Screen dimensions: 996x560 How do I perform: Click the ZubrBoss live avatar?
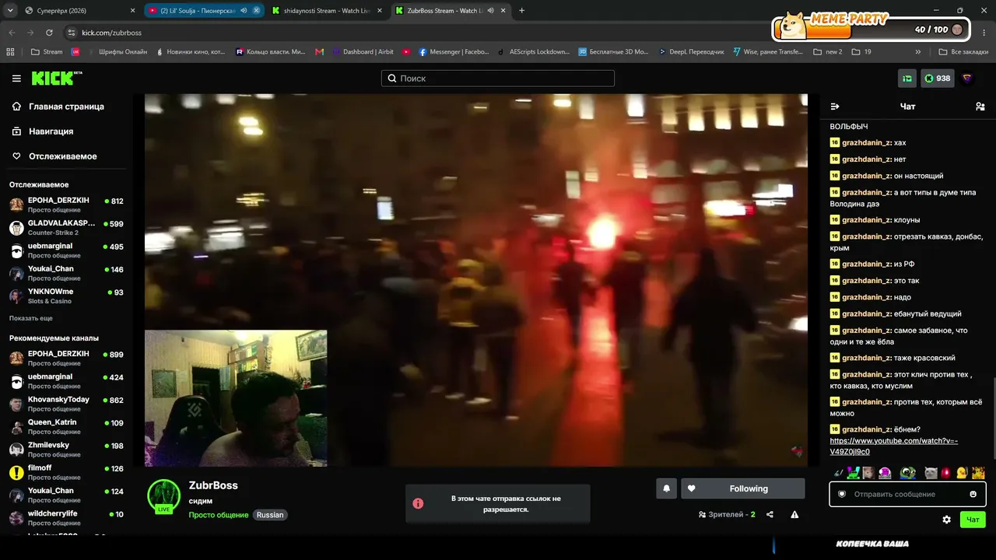point(163,496)
